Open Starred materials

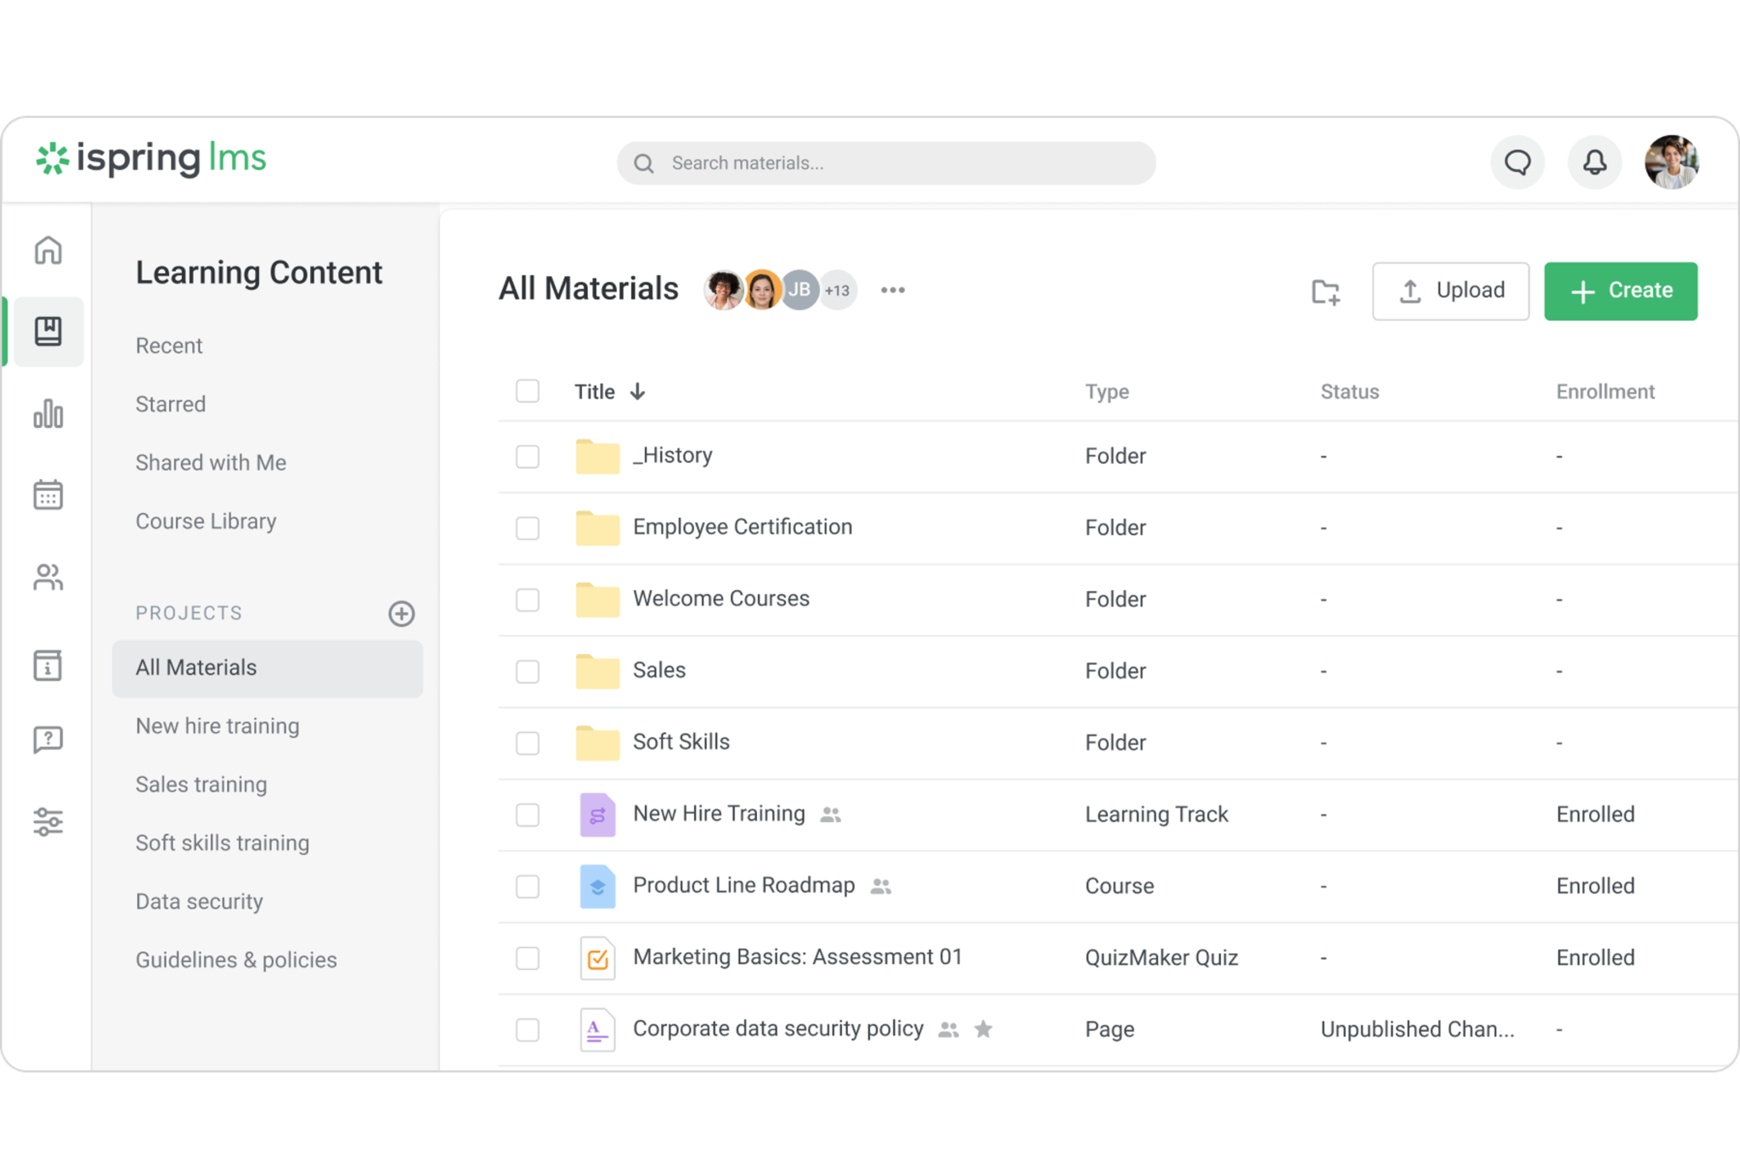coord(171,404)
